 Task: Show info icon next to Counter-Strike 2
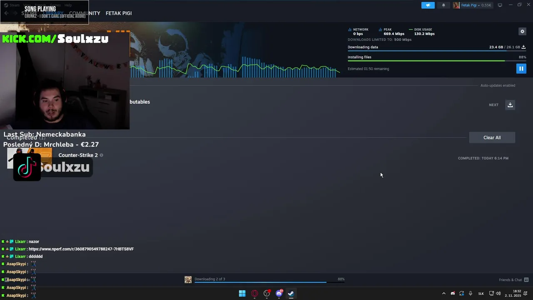click(x=101, y=155)
